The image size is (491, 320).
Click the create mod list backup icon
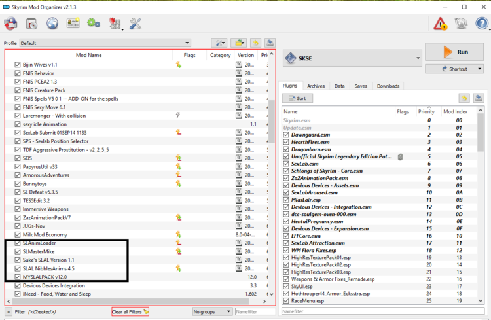point(270,43)
